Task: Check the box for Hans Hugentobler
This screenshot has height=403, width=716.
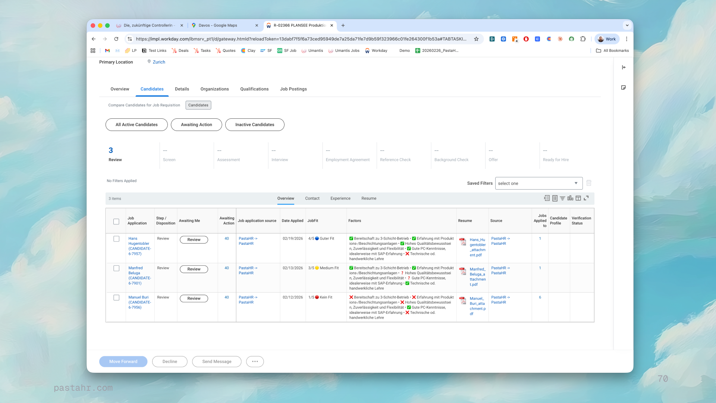Action: (116, 239)
